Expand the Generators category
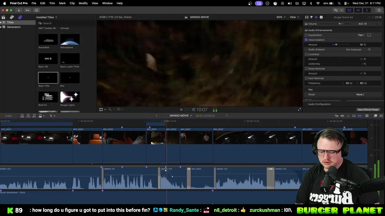The image size is (385, 216). pos(1,27)
